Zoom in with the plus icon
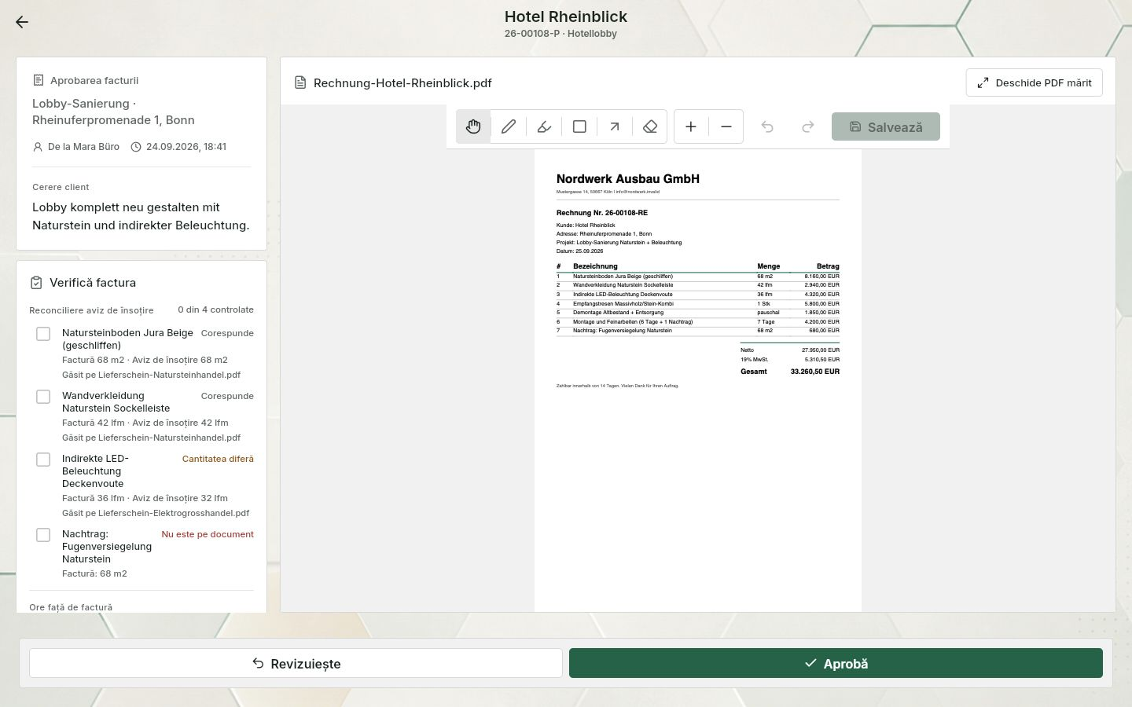This screenshot has width=1132, height=707. click(691, 126)
